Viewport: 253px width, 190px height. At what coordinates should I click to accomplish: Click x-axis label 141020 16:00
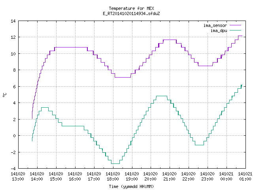[75, 177]
